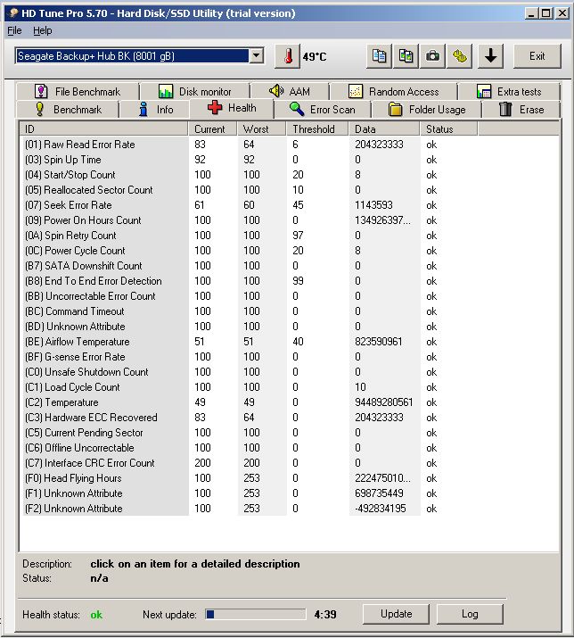Switch to the Random Access tab

pos(393,92)
